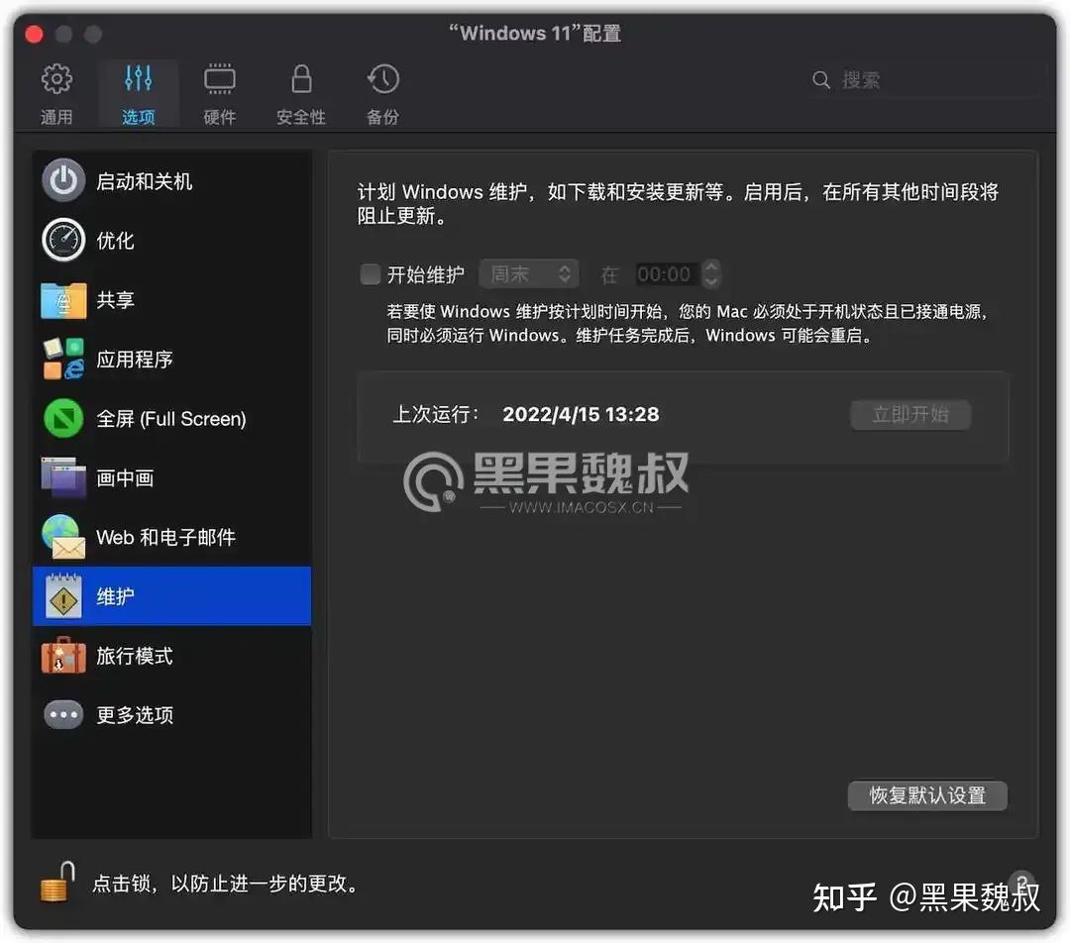Open 全屏 (Full Screen) settings
The height and width of the screenshot is (943, 1070).
coord(62,418)
